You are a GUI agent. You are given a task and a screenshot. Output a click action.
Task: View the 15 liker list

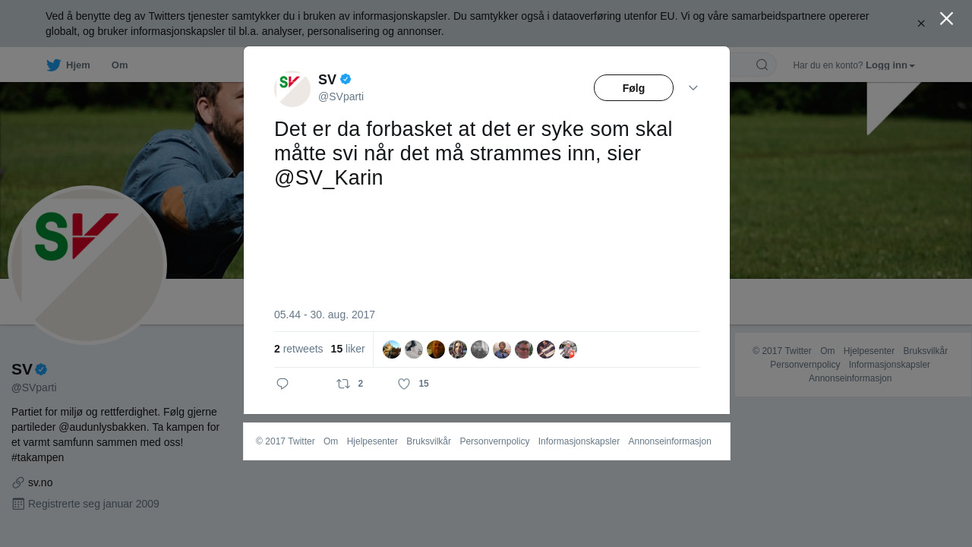coord(348,349)
